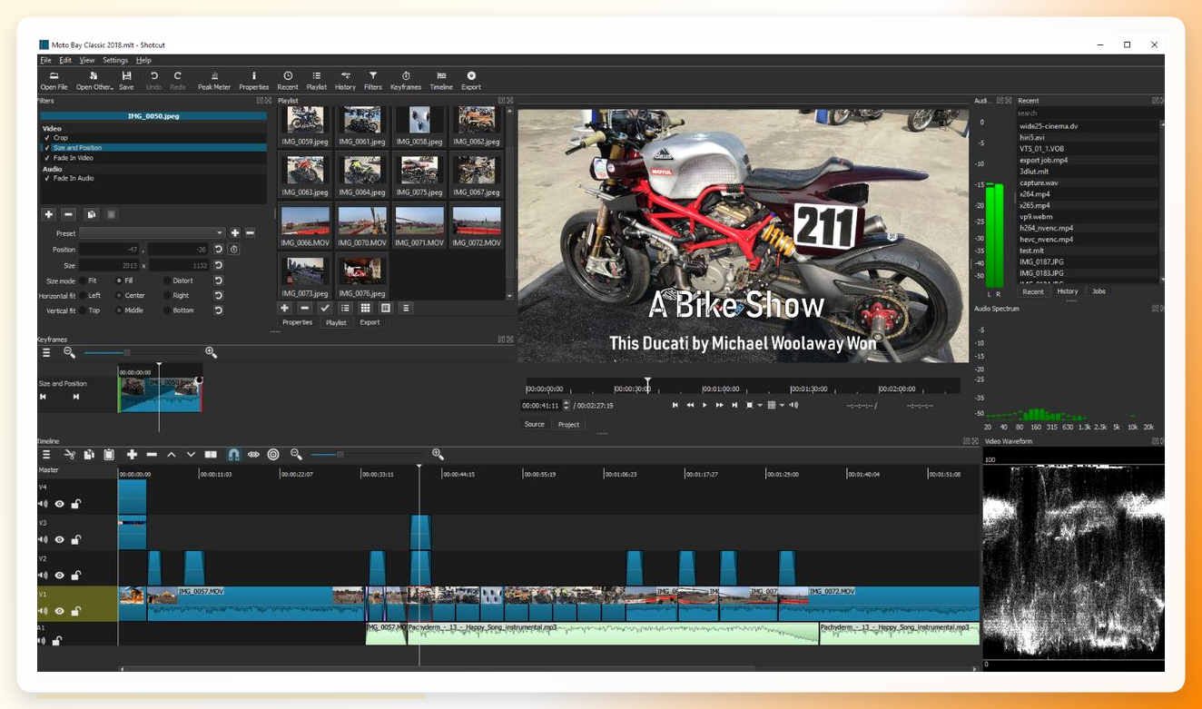This screenshot has width=1202, height=709.
Task: Open the Keyframes panel from toolbar
Action: 406,81
